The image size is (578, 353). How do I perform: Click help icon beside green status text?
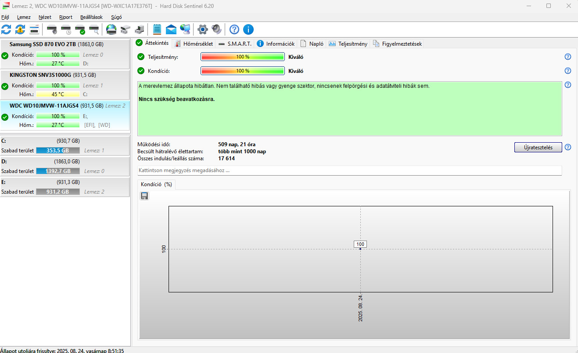[x=568, y=85]
